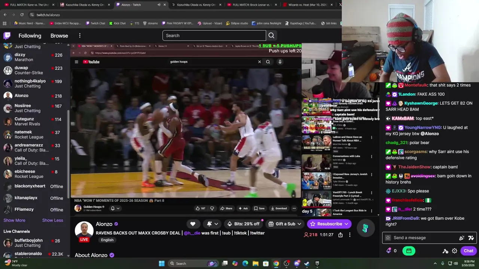Select duwap Counter-Strike channel in sidebar
This screenshot has height=269, width=479.
[x=35, y=70]
